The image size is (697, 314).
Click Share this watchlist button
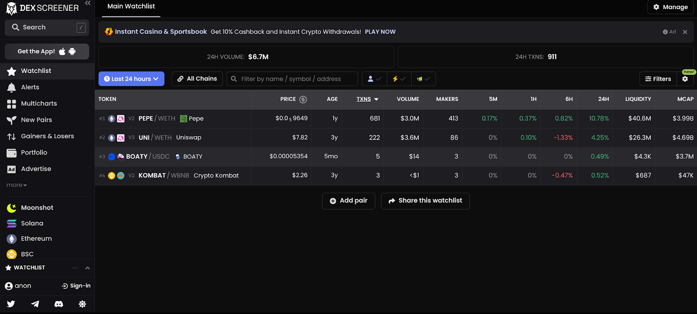425,201
